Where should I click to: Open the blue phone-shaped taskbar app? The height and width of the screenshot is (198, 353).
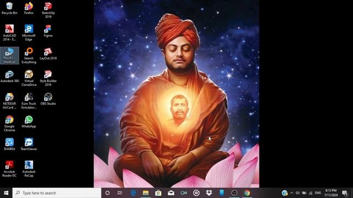pos(222,193)
